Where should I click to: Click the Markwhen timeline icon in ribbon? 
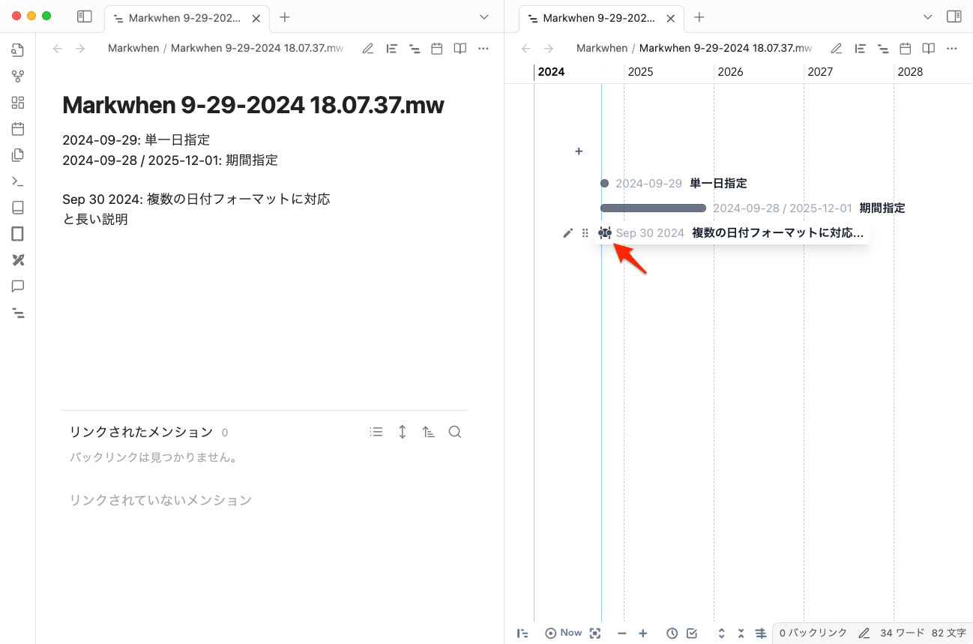[18, 313]
